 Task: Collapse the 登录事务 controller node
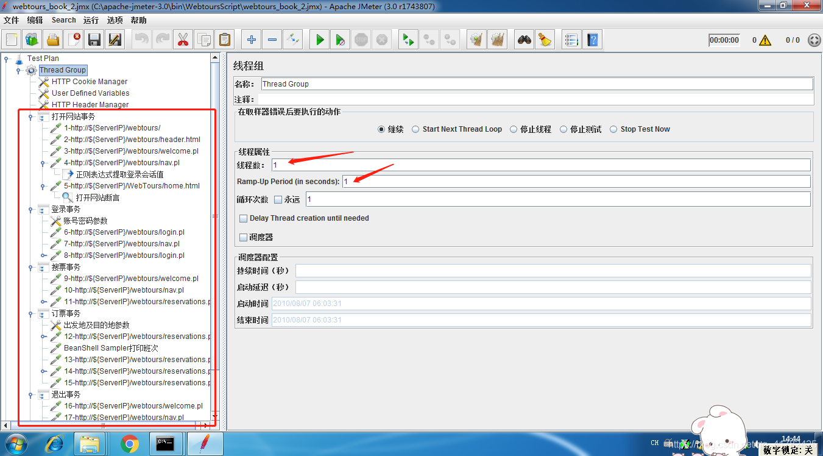pos(30,209)
